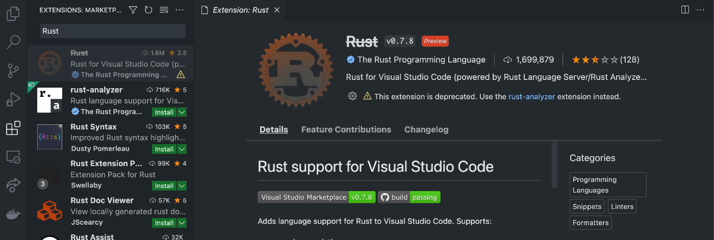714x240 pixels.
Task: Filter extensions with the funnel icon
Action: pyautogui.click(x=133, y=10)
